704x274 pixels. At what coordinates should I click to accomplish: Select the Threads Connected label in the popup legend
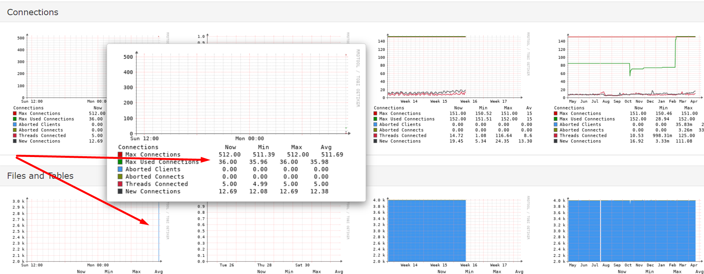tap(157, 184)
